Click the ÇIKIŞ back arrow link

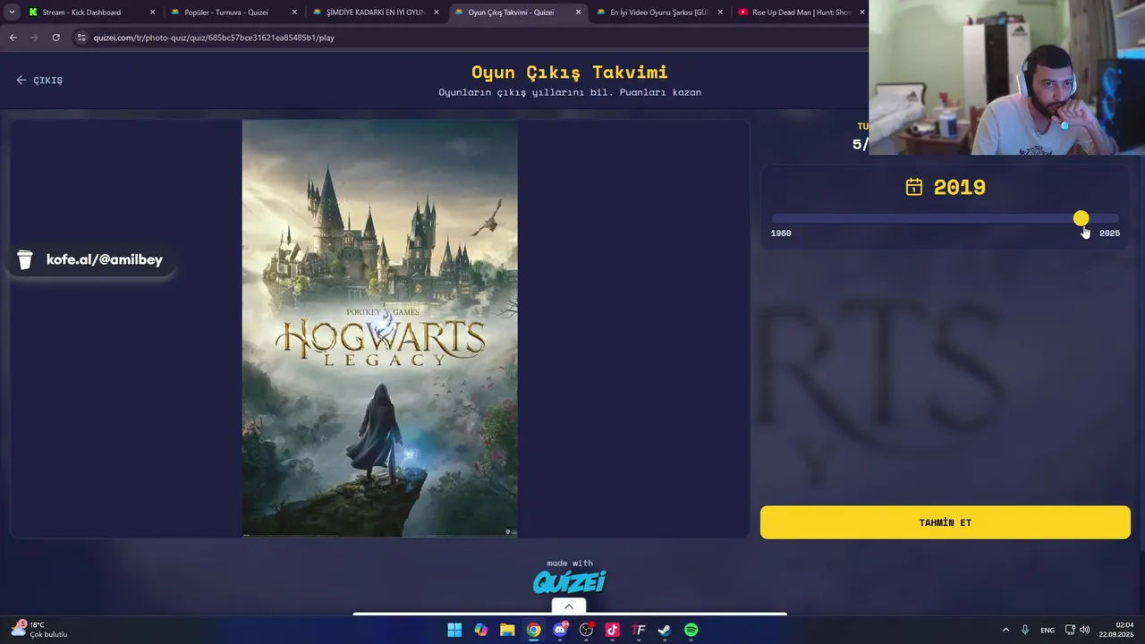pyautogui.click(x=39, y=80)
